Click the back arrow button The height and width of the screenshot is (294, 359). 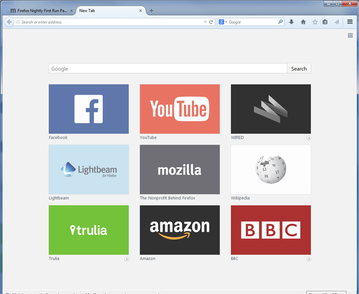click(9, 22)
